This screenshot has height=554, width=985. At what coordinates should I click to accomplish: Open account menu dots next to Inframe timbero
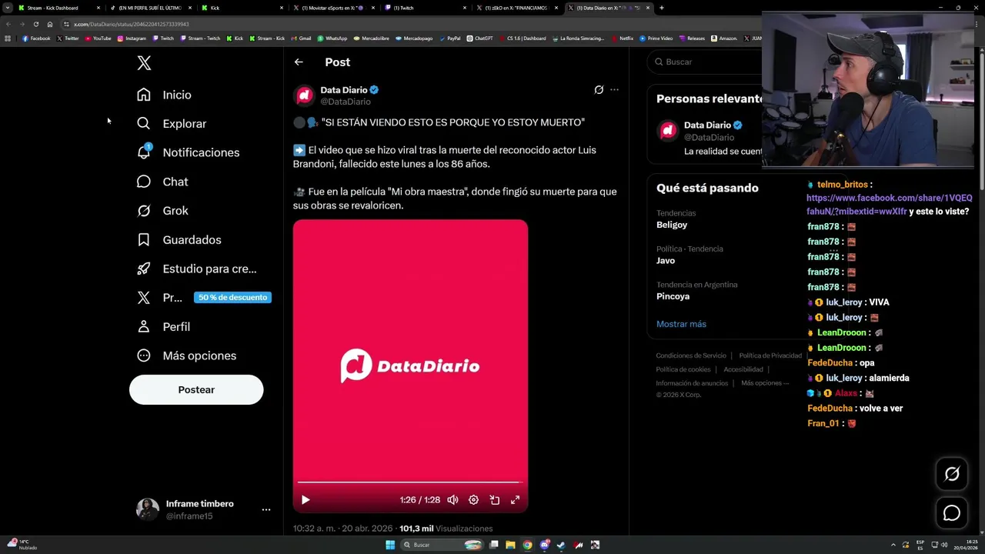click(266, 509)
